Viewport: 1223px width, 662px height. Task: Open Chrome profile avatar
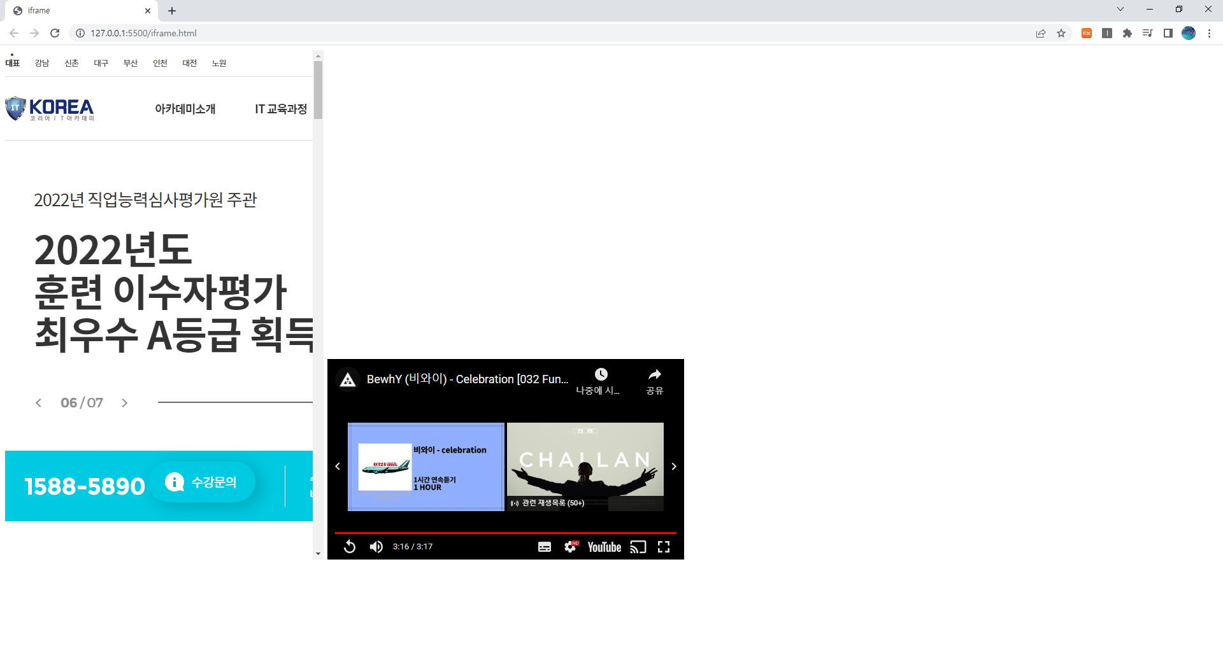tap(1189, 33)
